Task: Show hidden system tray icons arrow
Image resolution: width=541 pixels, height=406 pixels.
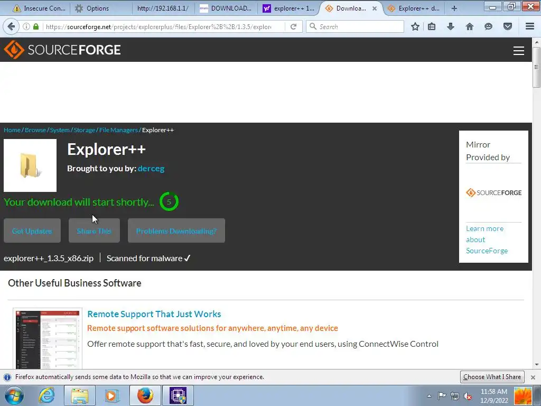Action: tap(429, 396)
